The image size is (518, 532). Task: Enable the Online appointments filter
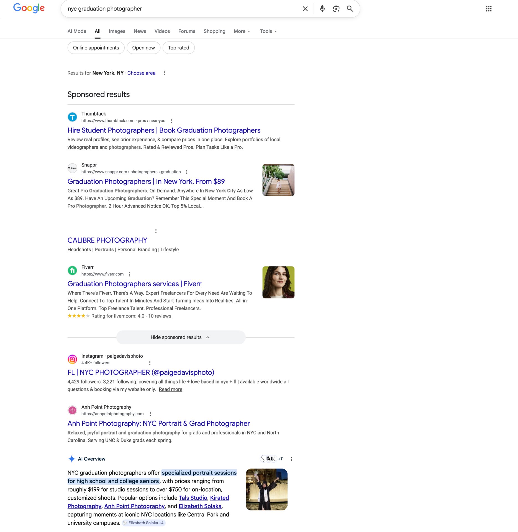point(96,48)
